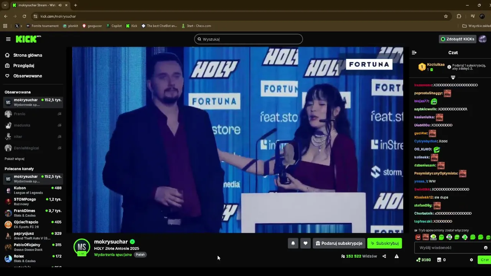Open recommended channel STOMPcsgo
Viewport: 491px width, 276px height.
coord(33,202)
